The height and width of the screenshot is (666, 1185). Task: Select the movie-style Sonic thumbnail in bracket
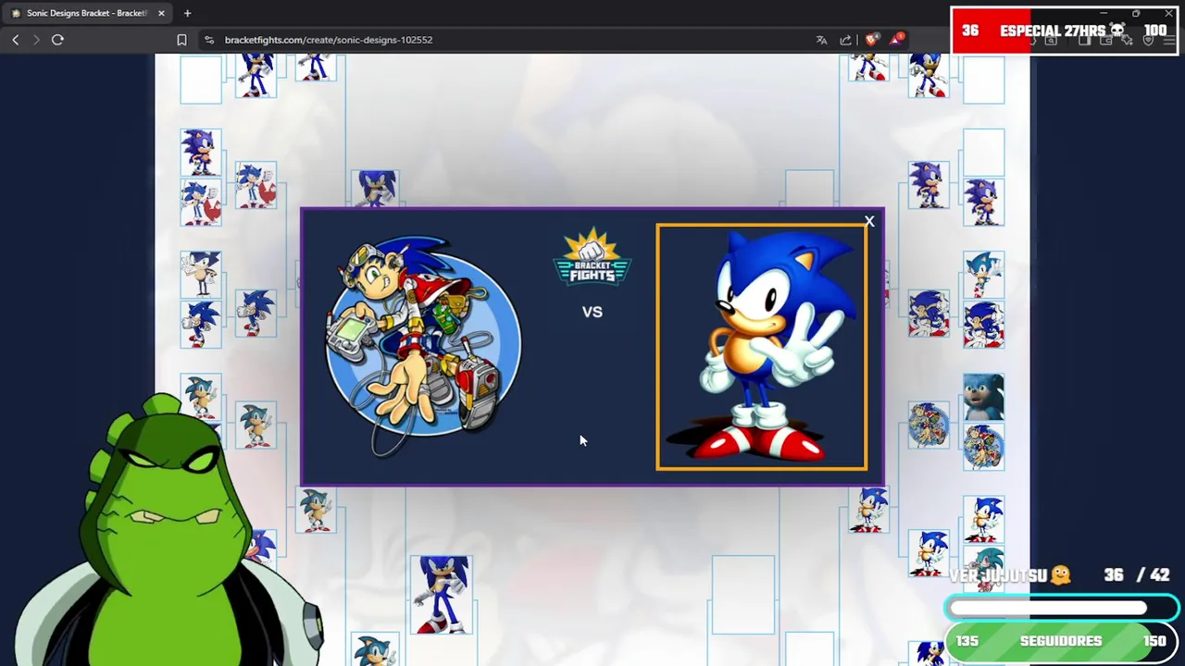coord(983,397)
